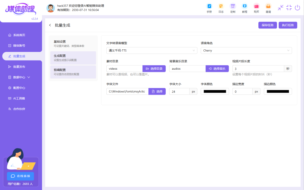This screenshot has height=190, width=304.
Task: Click the 执行任务 button
Action: [x=288, y=25]
